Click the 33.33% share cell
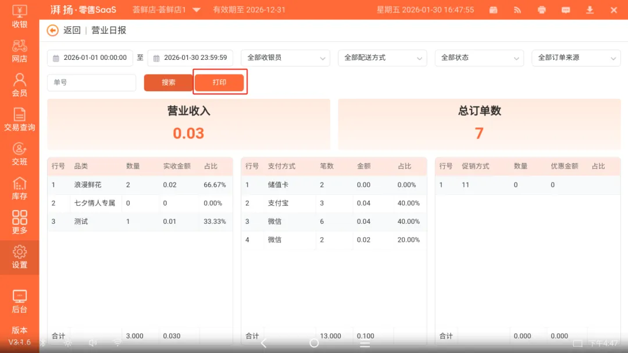This screenshot has height=353, width=628. pos(215,222)
